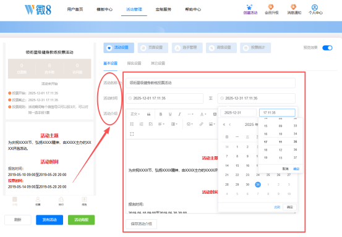The width and height of the screenshot is (342, 237).
Task: Toggle bold formatting in the editor
Action: coord(161,114)
